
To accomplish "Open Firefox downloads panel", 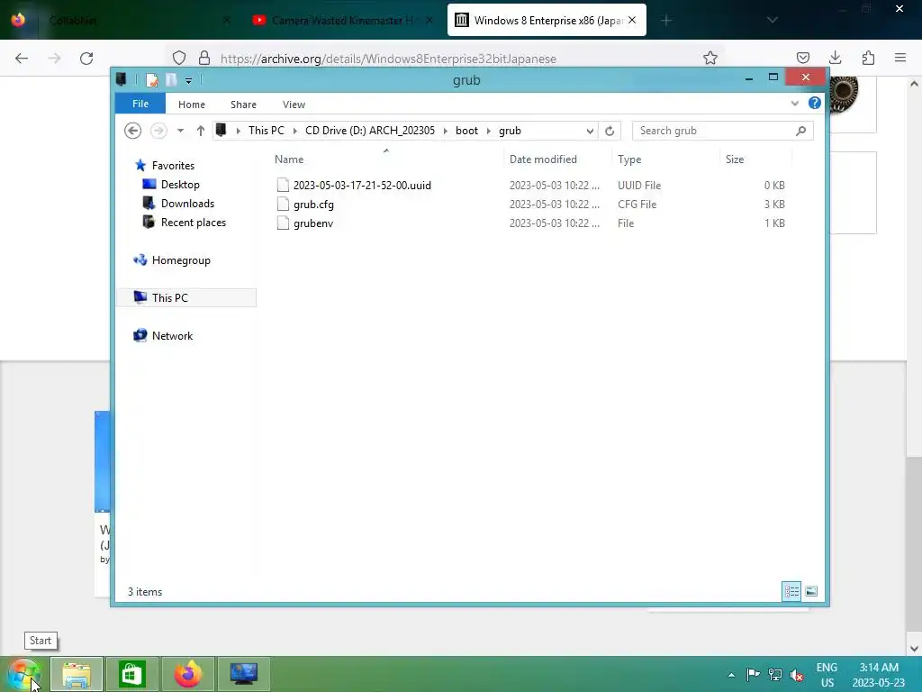I will pyautogui.click(x=835, y=58).
